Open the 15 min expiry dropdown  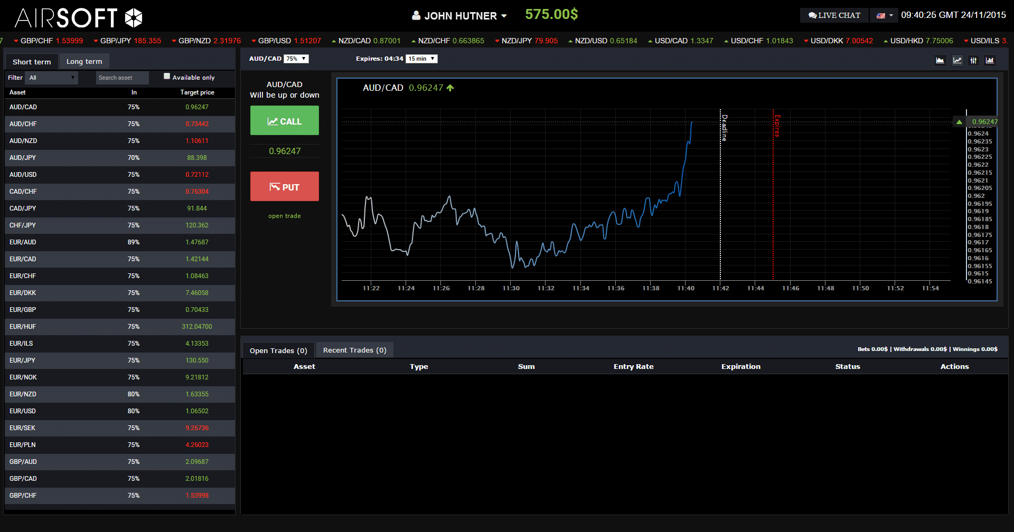[421, 59]
